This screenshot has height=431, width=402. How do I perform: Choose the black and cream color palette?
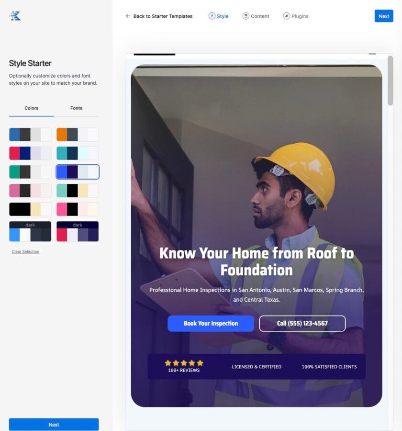pyautogui.click(x=30, y=209)
